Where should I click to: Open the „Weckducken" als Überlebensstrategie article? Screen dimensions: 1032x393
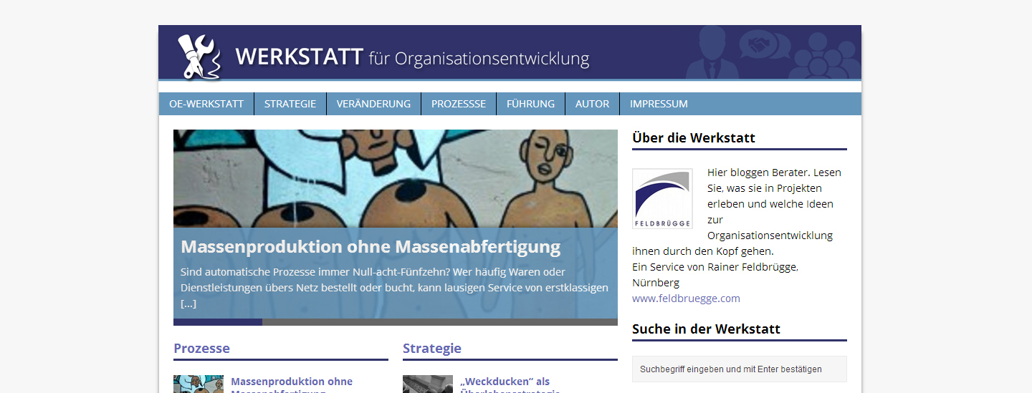coord(510,385)
